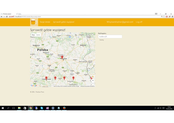Open Skype from the taskbar
The width and height of the screenshot is (174, 123).
(42, 108)
